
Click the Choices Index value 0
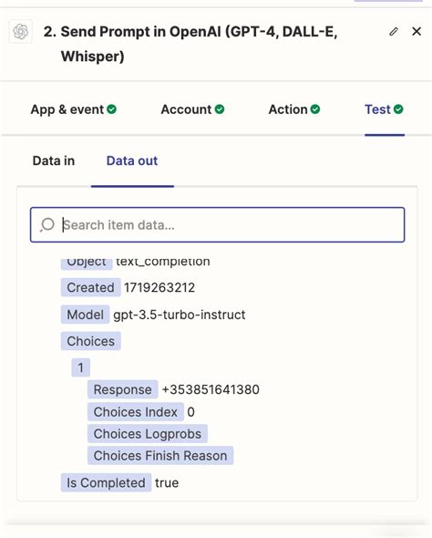[x=191, y=412]
